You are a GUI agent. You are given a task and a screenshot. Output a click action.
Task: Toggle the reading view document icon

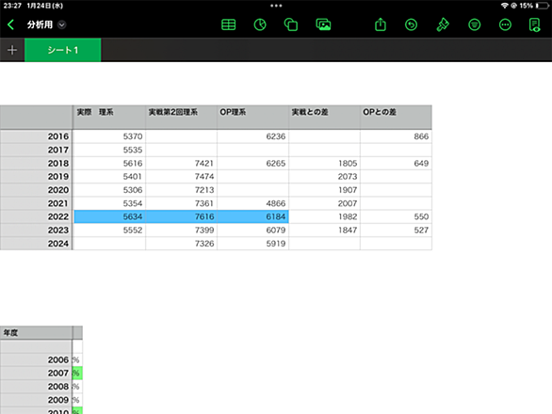click(x=535, y=25)
